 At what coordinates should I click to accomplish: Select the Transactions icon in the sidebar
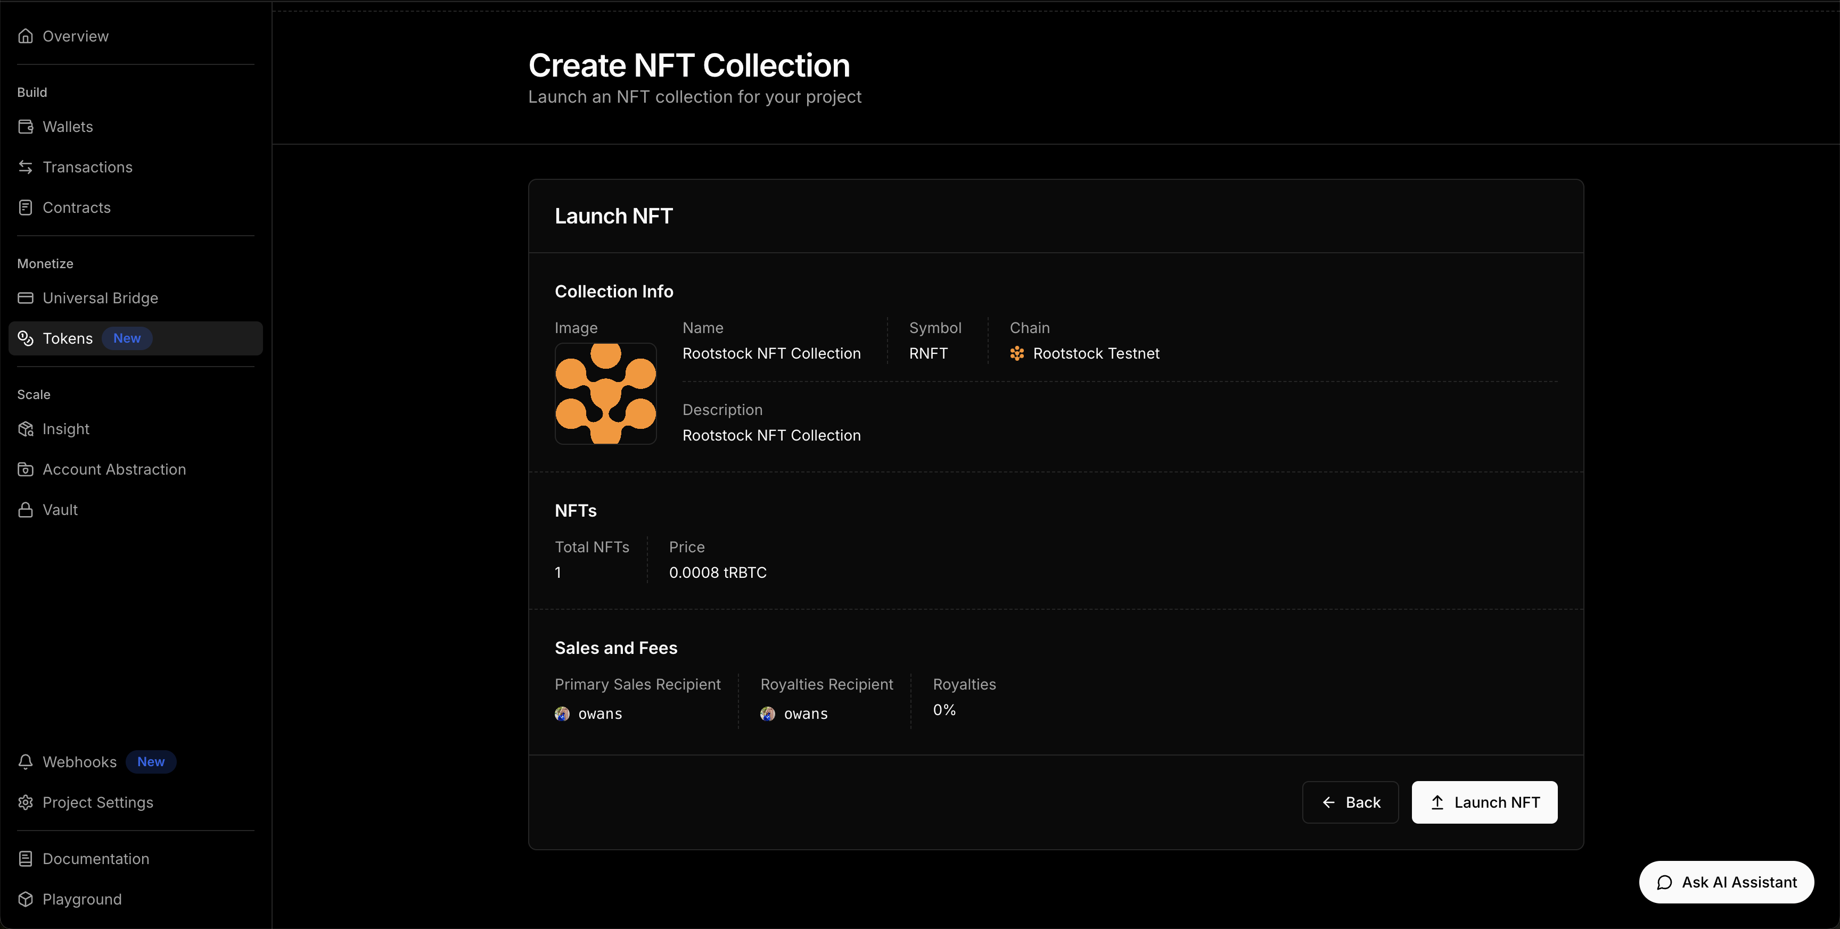tap(26, 167)
